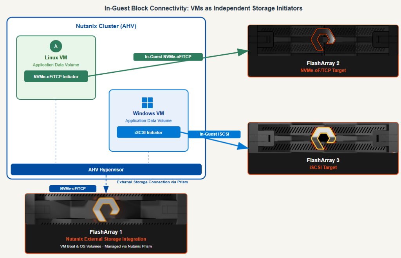Screen dimensions: 401x258
Task: Click the Nutanix Cluster (AHV) heading
Action: click(x=106, y=26)
